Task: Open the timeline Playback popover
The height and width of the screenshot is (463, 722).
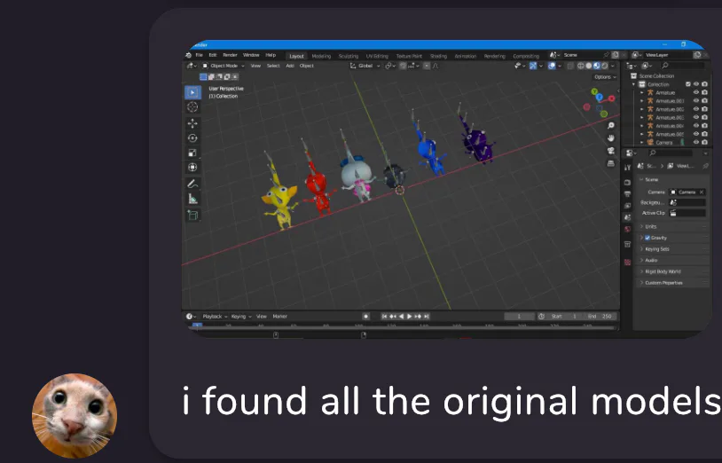Action: [x=215, y=316]
